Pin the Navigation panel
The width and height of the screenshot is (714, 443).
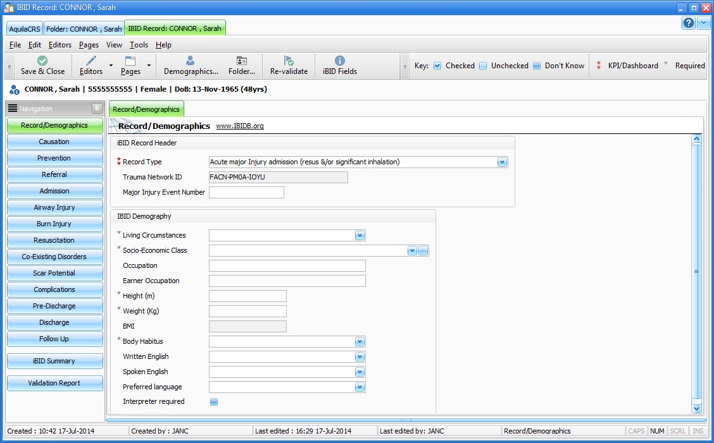[x=97, y=109]
